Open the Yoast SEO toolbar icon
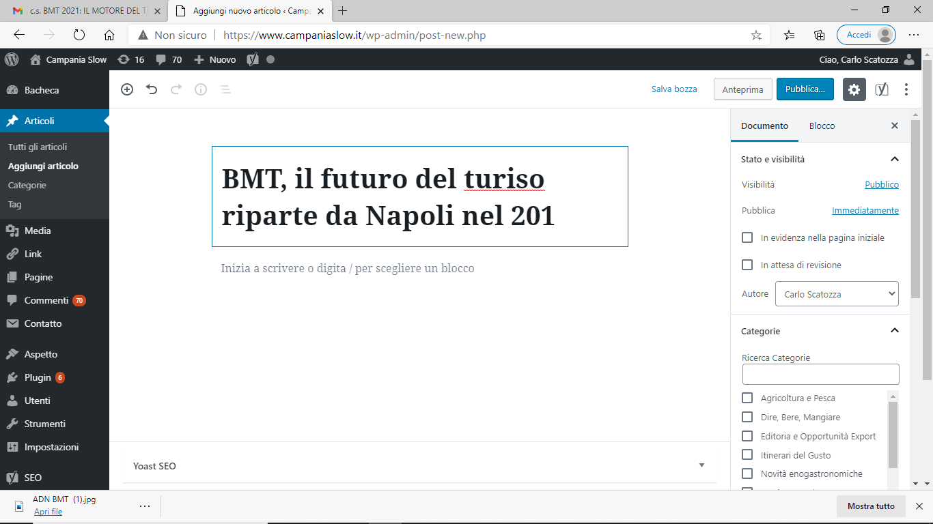The image size is (933, 524). pyautogui.click(x=882, y=89)
